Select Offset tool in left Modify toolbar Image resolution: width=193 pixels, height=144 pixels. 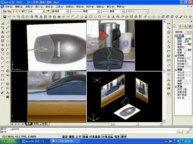coord(2,37)
